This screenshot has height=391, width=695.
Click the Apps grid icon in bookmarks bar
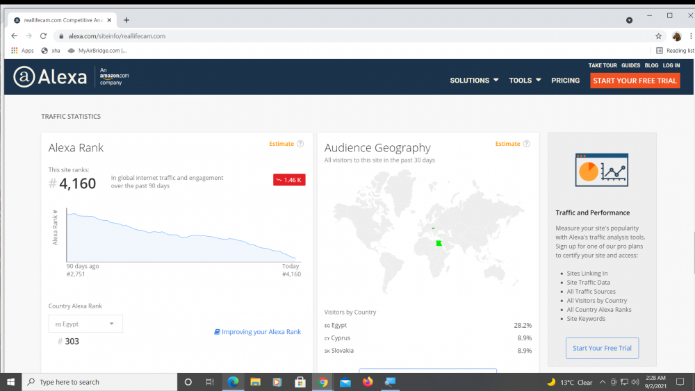[x=15, y=51]
